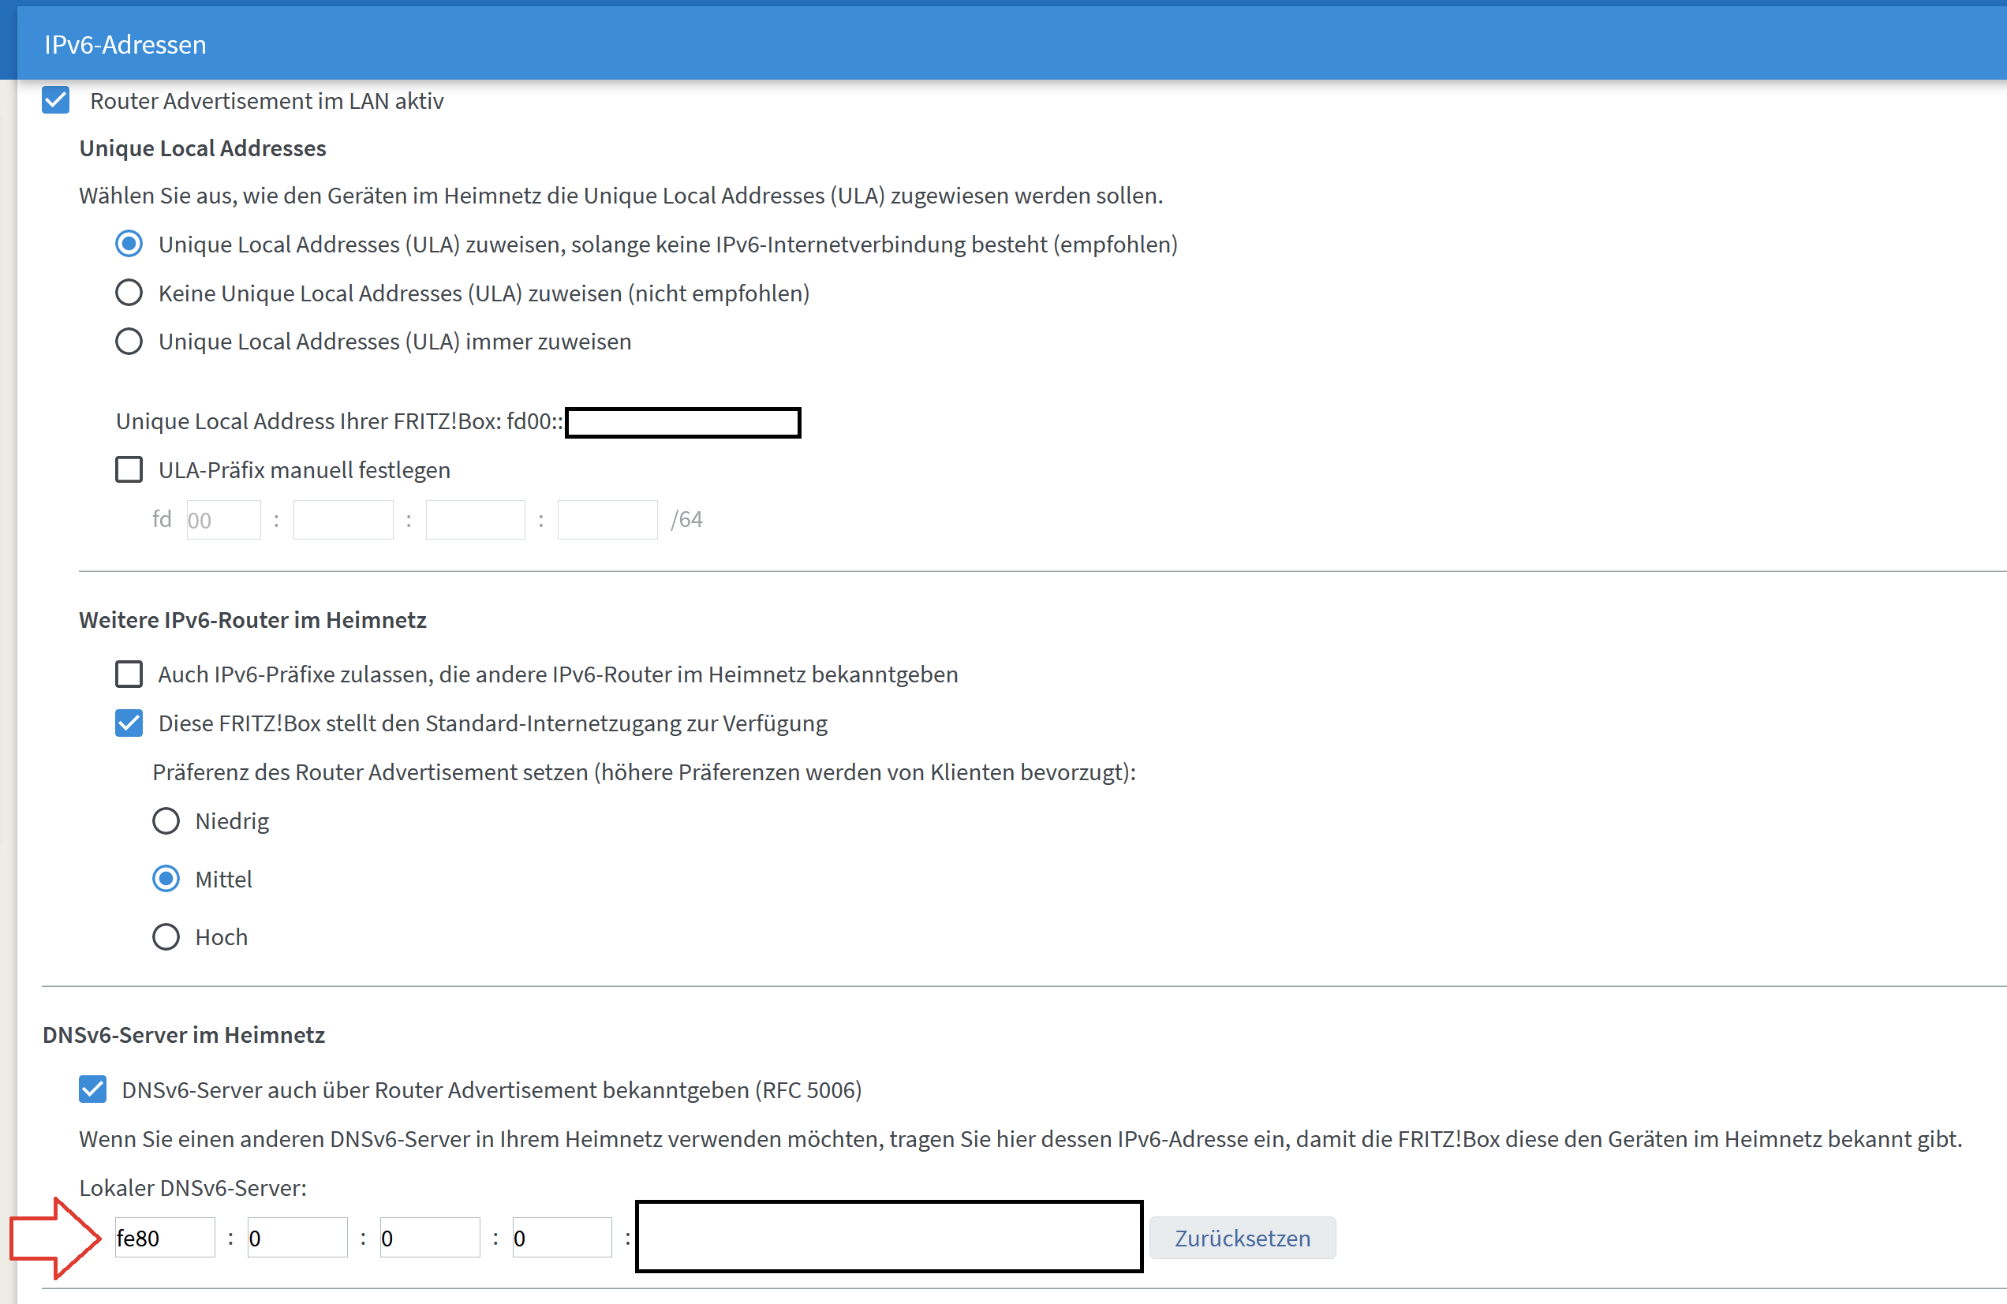This screenshot has height=1304, width=2007.
Task: Click second ULA prefix input field
Action: click(343, 520)
